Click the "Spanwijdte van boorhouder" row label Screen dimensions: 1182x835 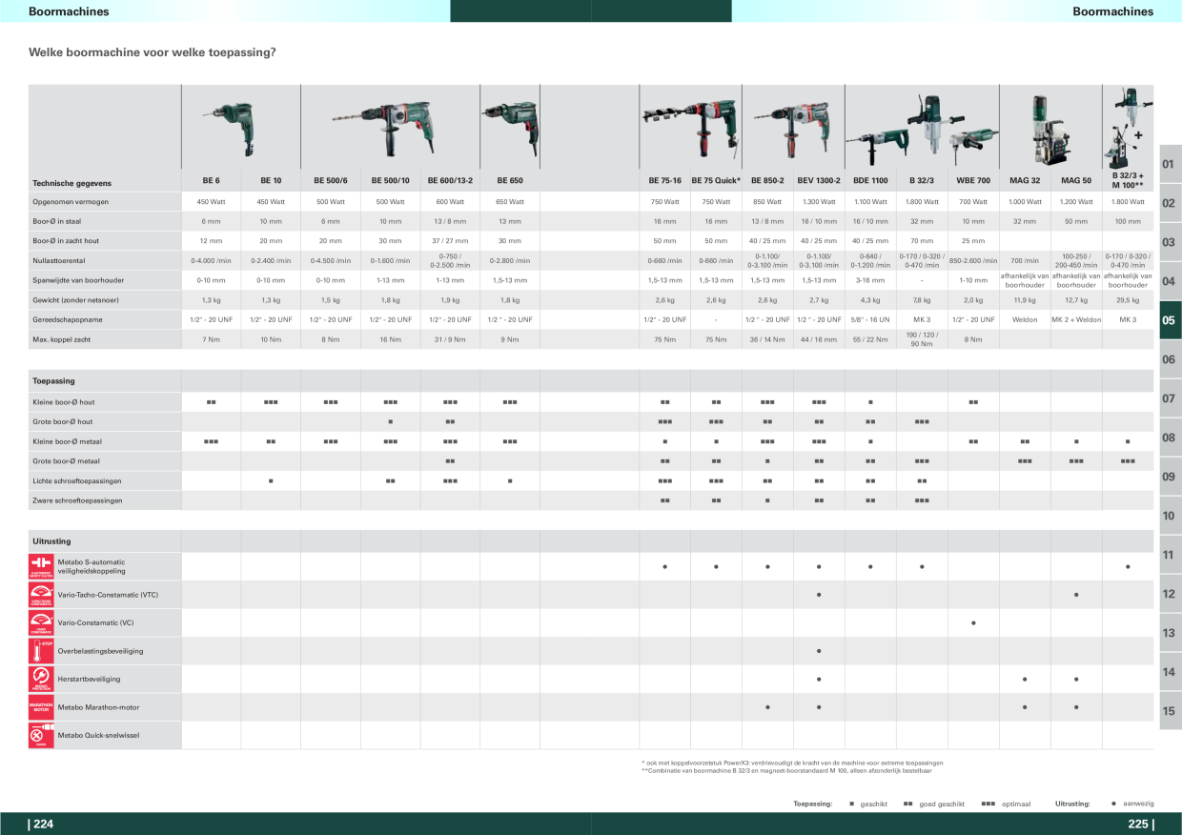tap(78, 280)
